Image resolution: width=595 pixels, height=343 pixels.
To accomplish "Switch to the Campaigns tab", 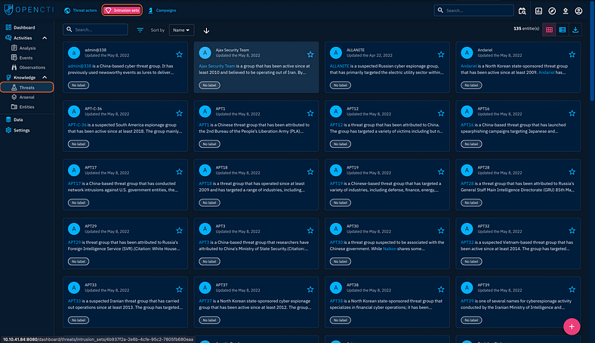I will point(162,11).
